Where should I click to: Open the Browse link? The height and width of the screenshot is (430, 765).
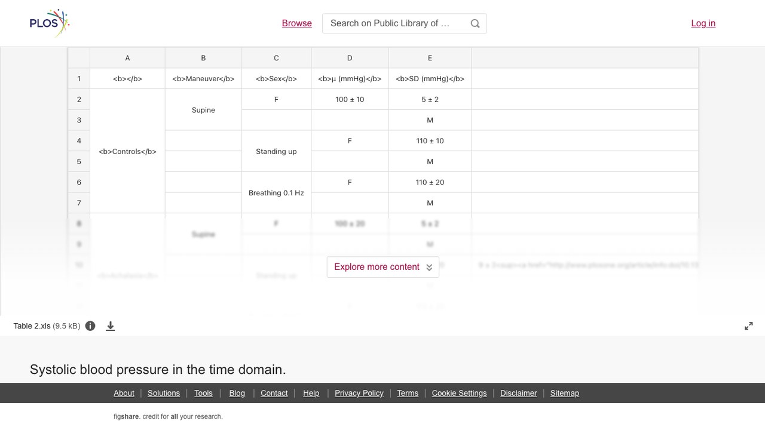[297, 23]
